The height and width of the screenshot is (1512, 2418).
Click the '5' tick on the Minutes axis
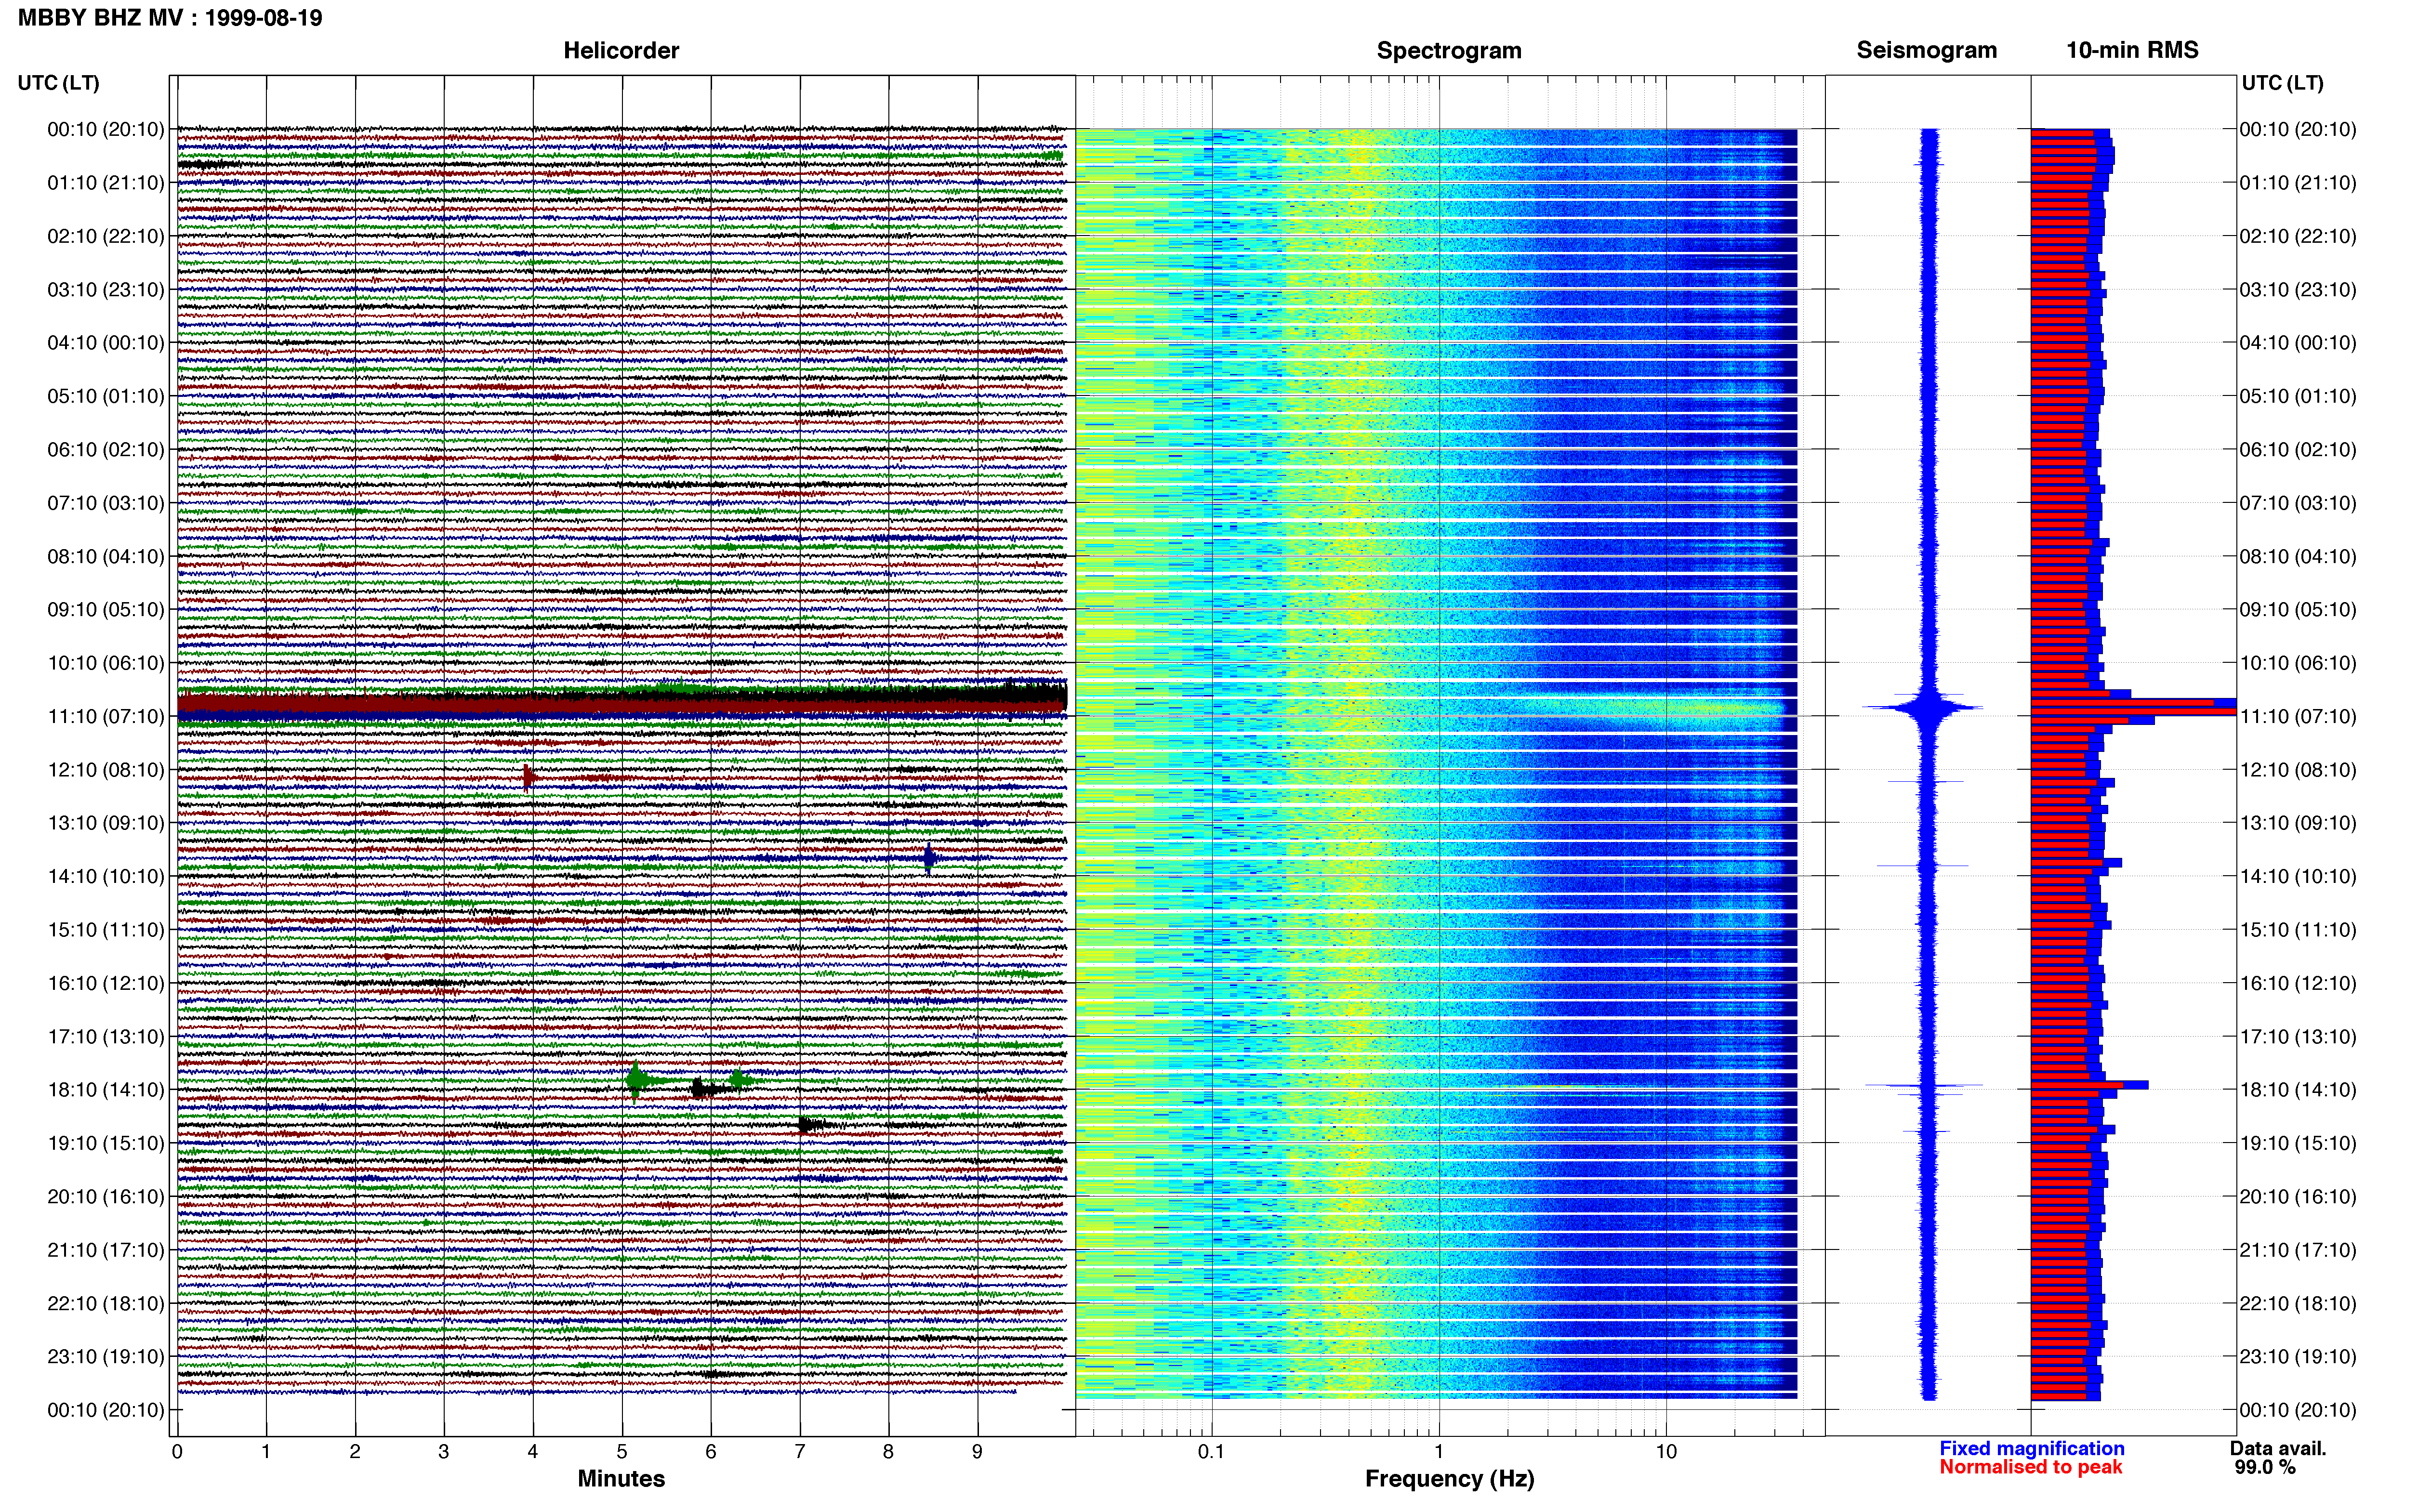pos(622,1452)
